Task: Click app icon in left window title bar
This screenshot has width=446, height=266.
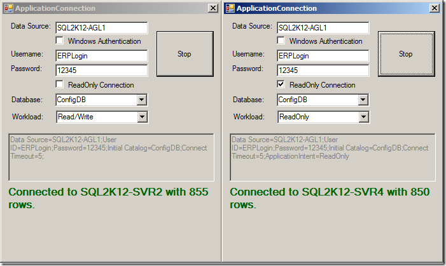Action: click(x=9, y=8)
